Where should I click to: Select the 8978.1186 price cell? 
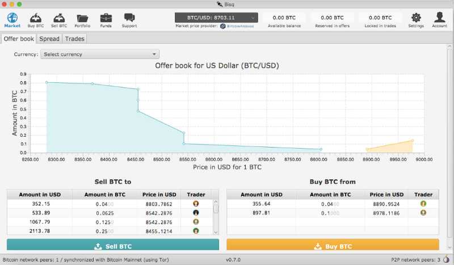386,213
